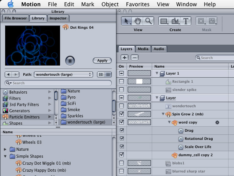Image resolution: width=234 pixels, height=176 pixels.
Task: Click the Rectangle 1 shape icon
Action: pos(168,82)
